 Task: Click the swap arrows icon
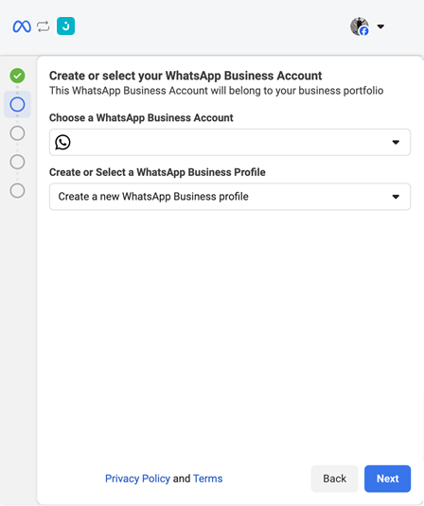coord(44,26)
